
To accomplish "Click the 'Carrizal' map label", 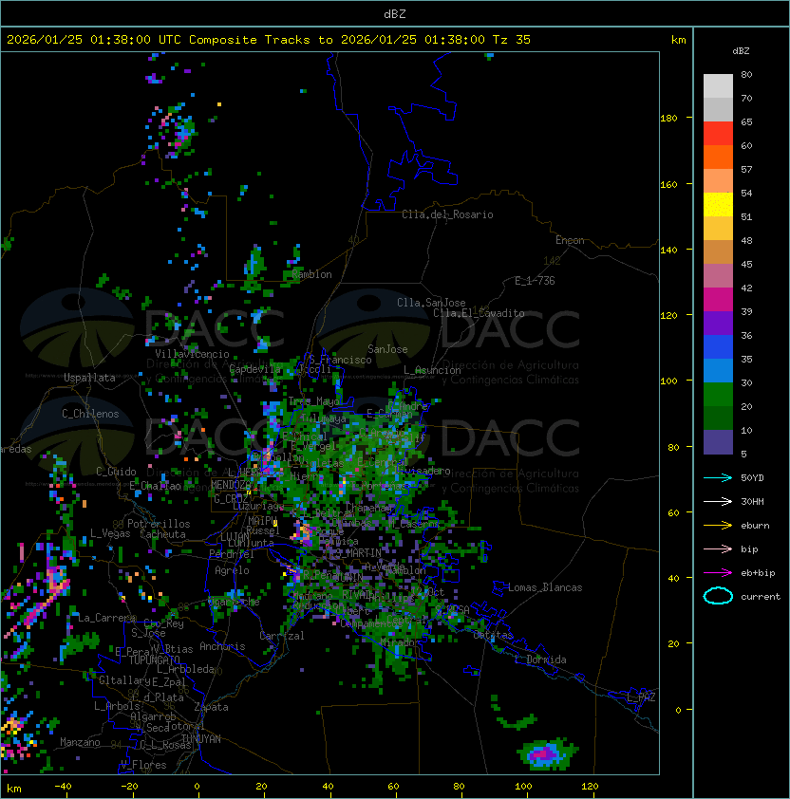I will [x=282, y=636].
